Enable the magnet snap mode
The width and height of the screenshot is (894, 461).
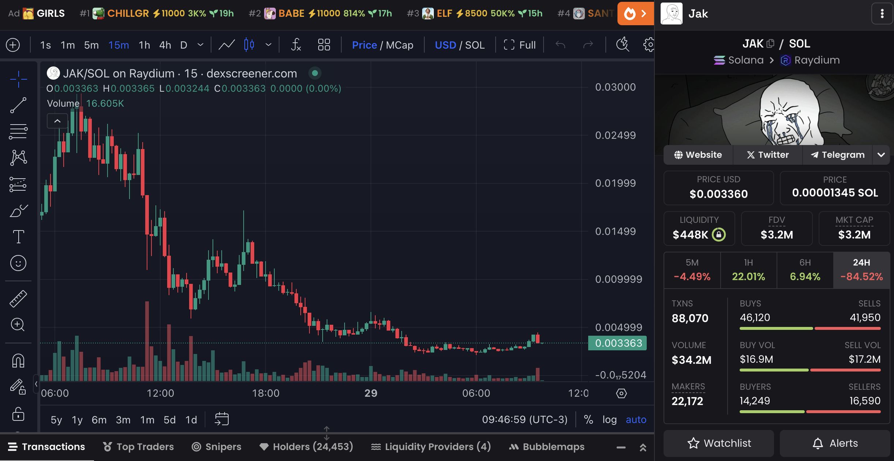18,361
